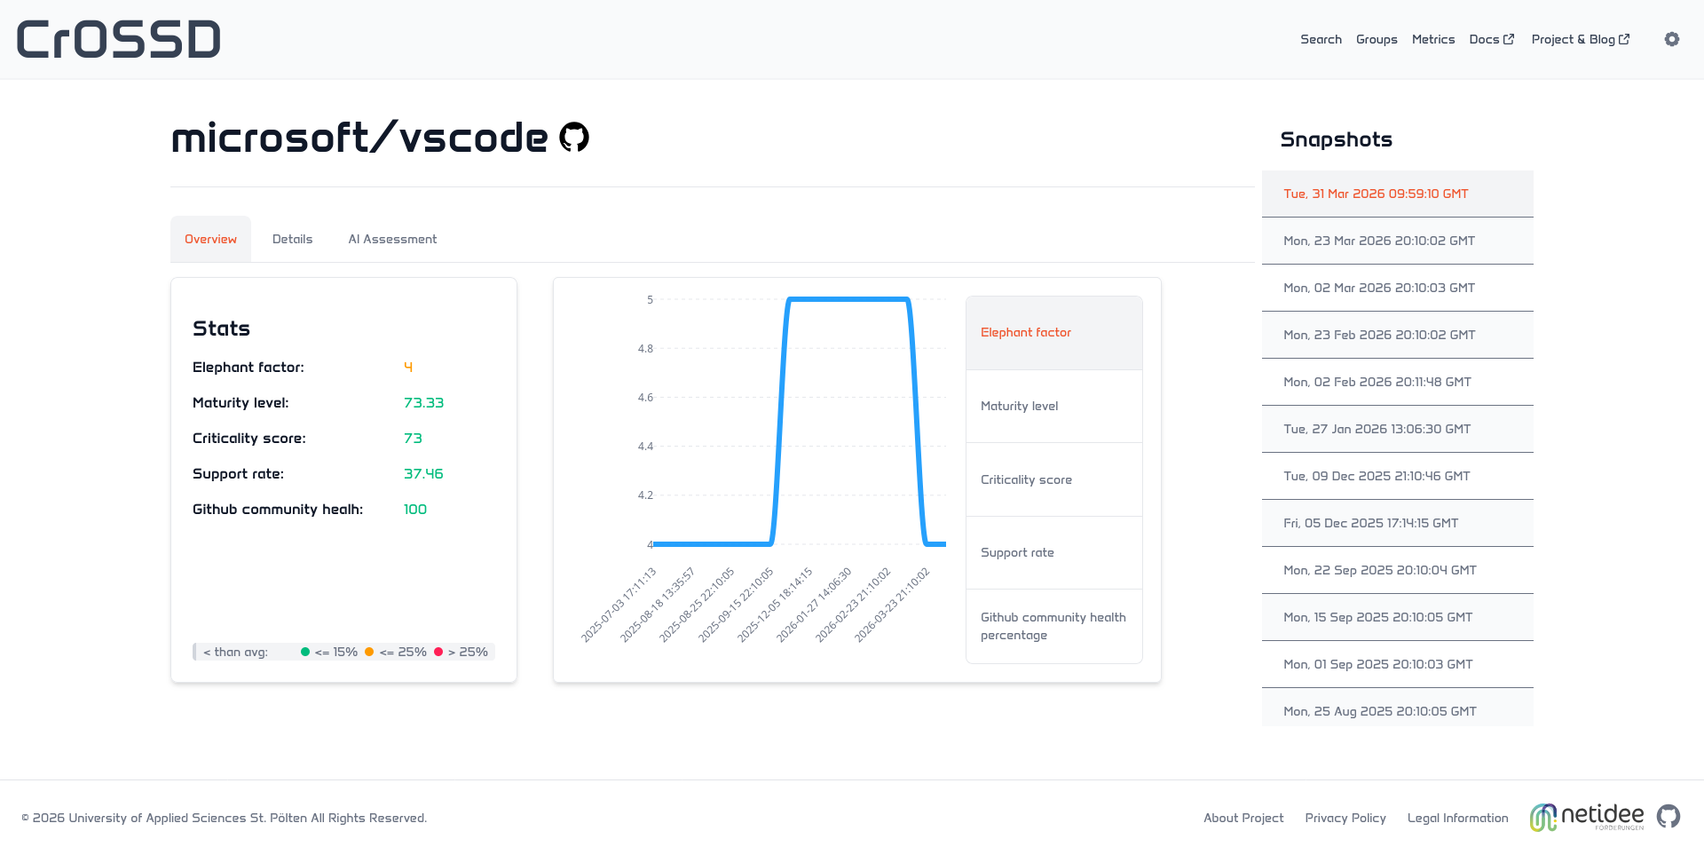Open Search in the navigation bar
This screenshot has height=855, width=1704.
click(1321, 39)
